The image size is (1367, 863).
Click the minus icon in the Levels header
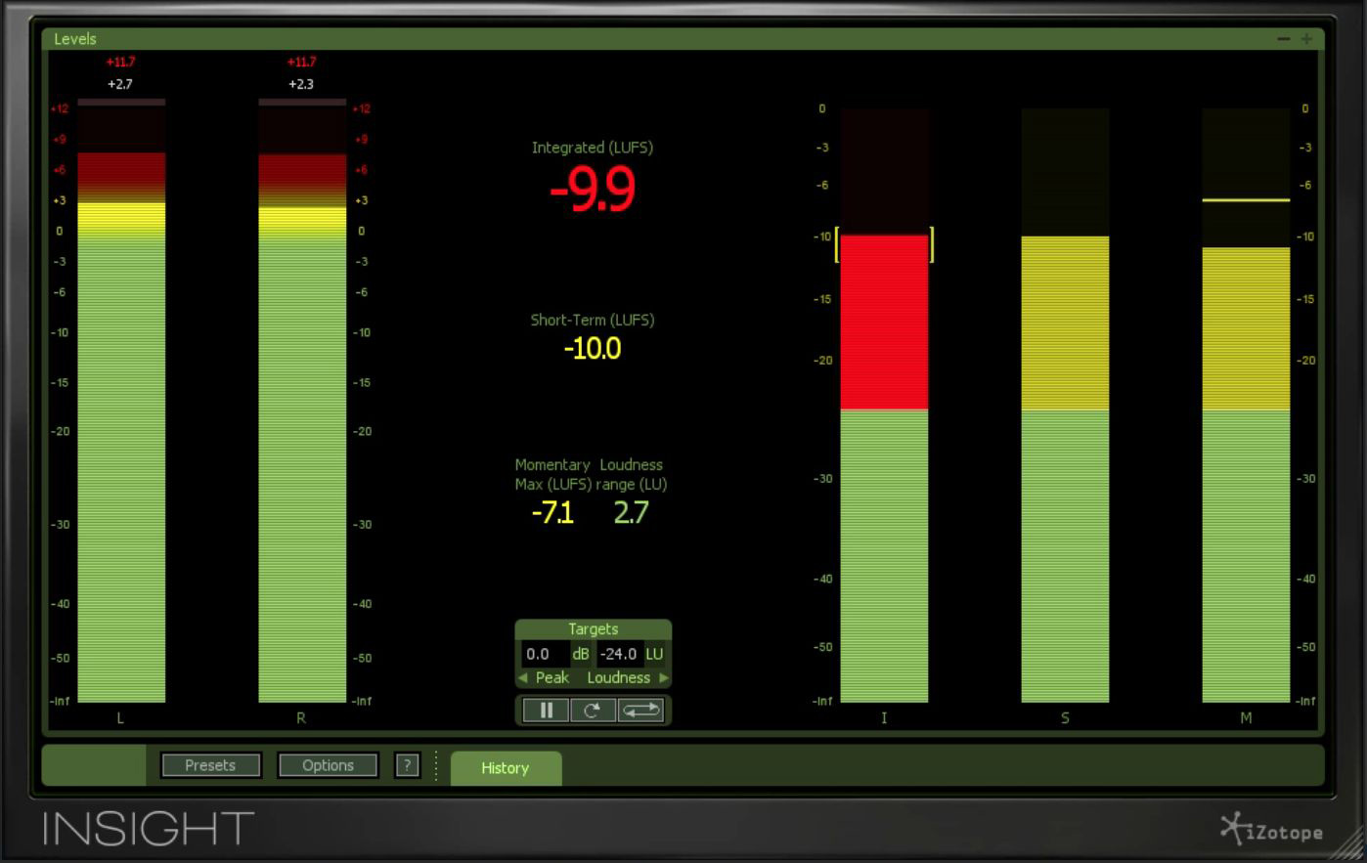click(1284, 39)
